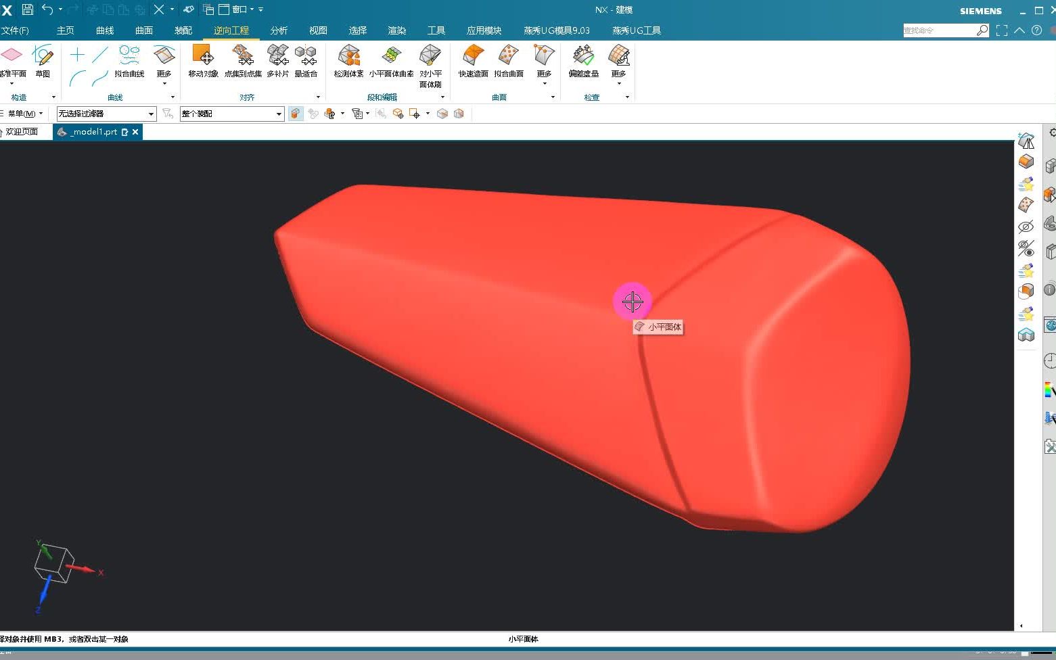Collapse the ribbon with the up chevron
The image size is (1056, 660).
[1019, 30]
